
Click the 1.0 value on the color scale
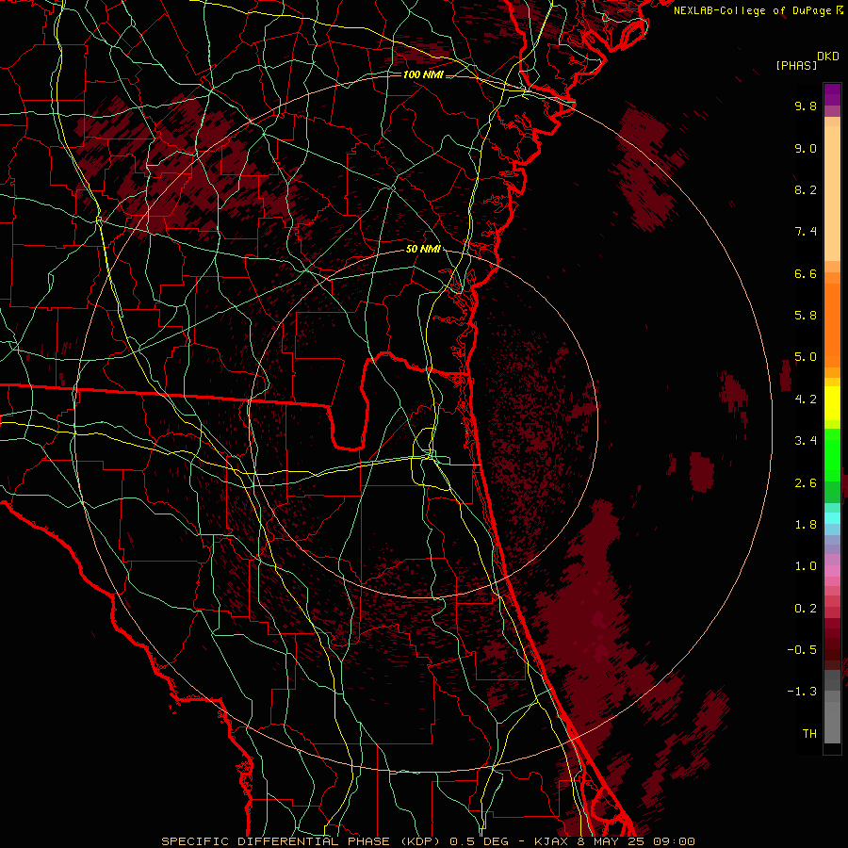(806, 566)
